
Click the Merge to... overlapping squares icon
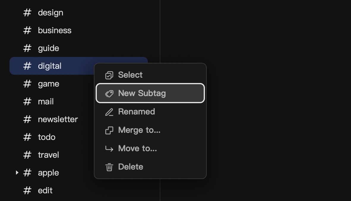click(x=109, y=130)
